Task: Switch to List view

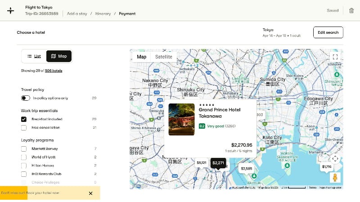Action: [x=34, y=56]
